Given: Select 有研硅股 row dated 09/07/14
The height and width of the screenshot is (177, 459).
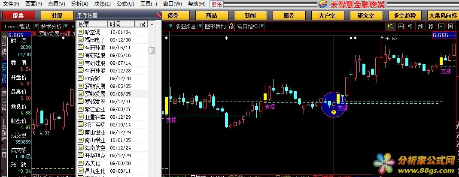Looking at the screenshot, I should (112, 63).
